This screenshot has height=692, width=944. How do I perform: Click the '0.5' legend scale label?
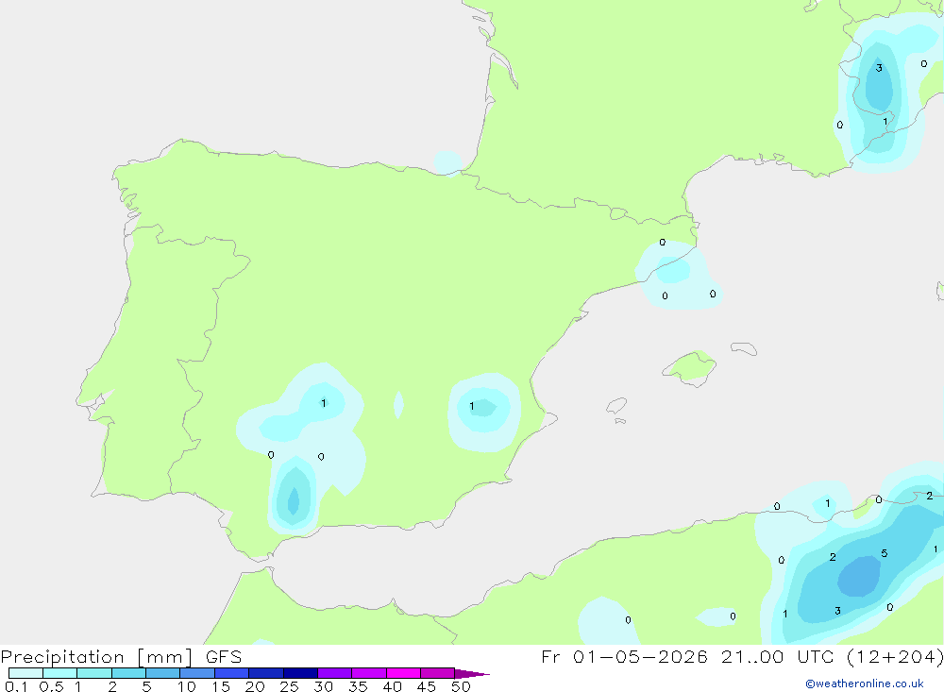51,686
